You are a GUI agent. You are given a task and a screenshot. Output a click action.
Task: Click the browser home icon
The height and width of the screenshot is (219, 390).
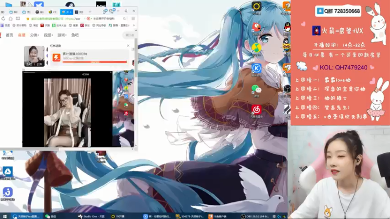click(10, 18)
